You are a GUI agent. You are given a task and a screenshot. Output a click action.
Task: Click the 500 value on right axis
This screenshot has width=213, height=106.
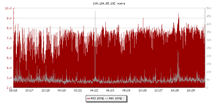[x=208, y=8]
